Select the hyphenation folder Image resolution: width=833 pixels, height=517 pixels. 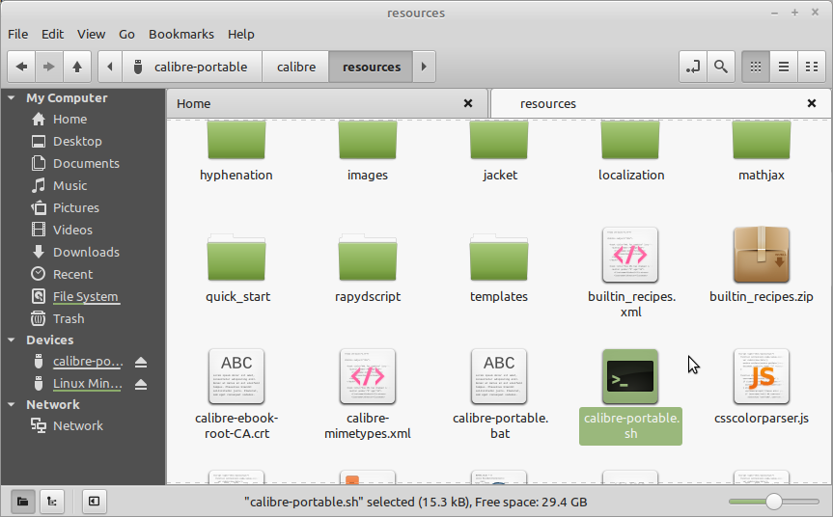tap(236, 150)
